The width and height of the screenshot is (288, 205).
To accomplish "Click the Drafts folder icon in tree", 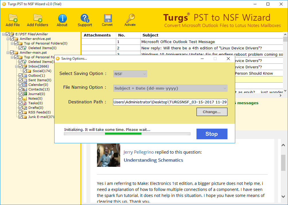I will (25, 108).
